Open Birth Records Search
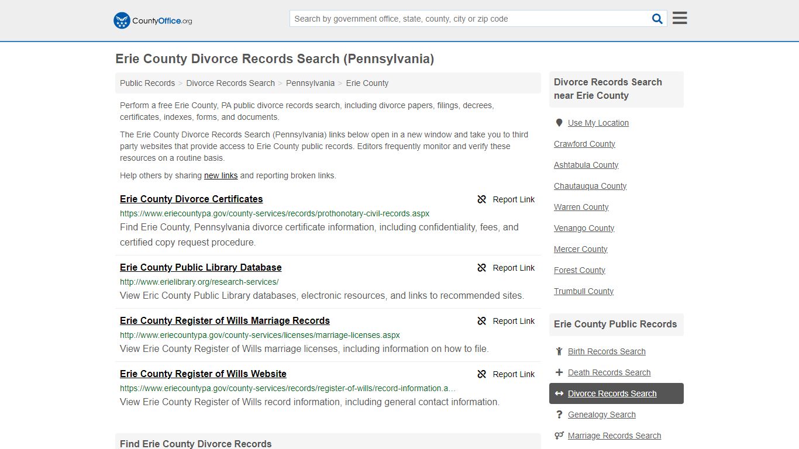Viewport: 799px width, 449px height. coord(607,351)
